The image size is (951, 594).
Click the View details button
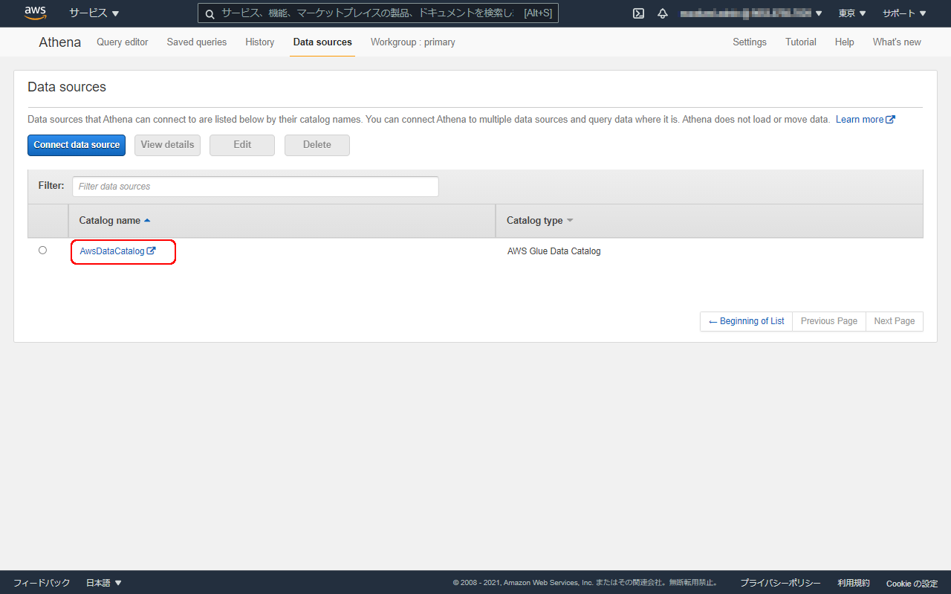pos(167,145)
